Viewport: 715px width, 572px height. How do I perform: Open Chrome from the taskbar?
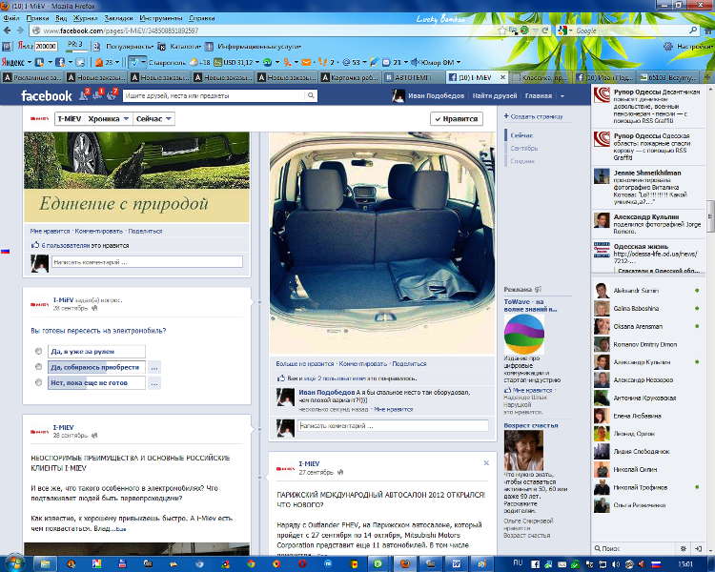tap(251, 563)
